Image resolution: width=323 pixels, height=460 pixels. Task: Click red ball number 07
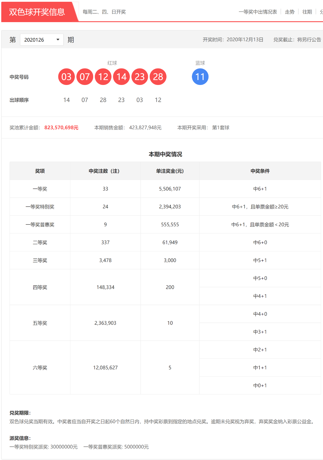[85, 77]
